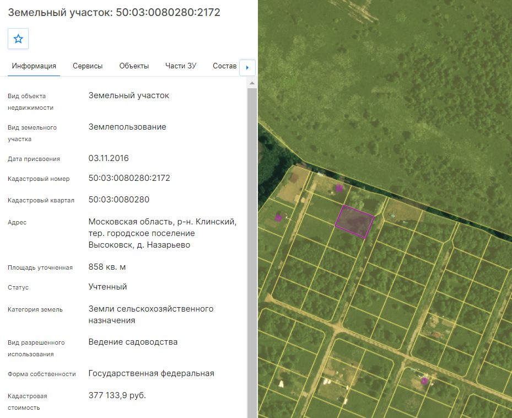Click cadastral cost value 377 133,9 руб.
The image size is (512, 418).
pyautogui.click(x=117, y=395)
